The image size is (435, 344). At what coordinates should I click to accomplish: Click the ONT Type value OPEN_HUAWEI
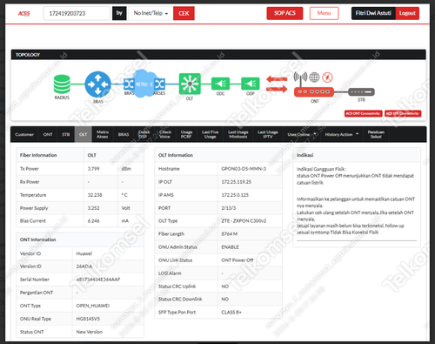[93, 306]
